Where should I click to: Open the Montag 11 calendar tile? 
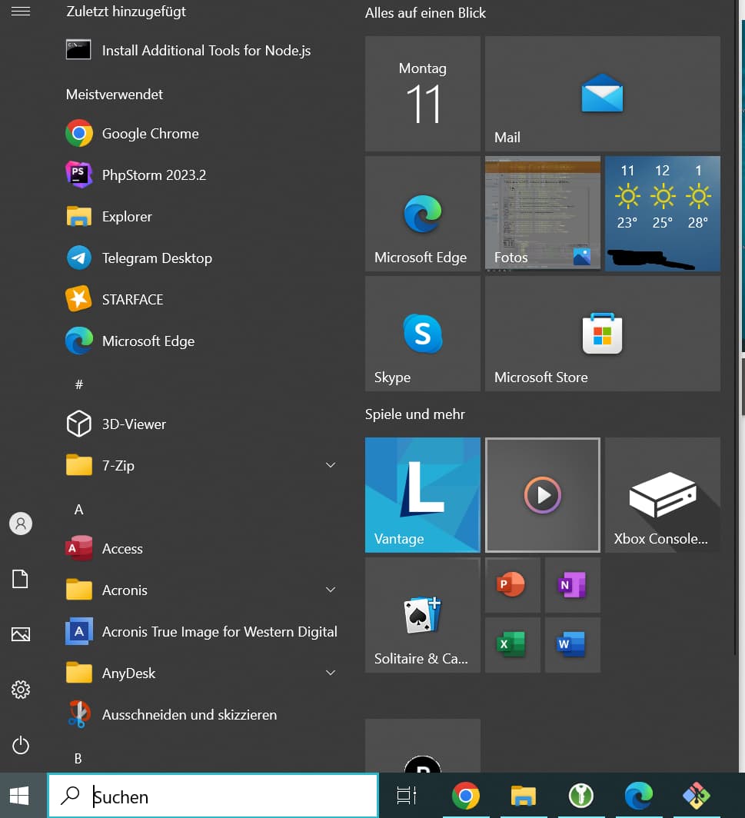pyautogui.click(x=423, y=94)
